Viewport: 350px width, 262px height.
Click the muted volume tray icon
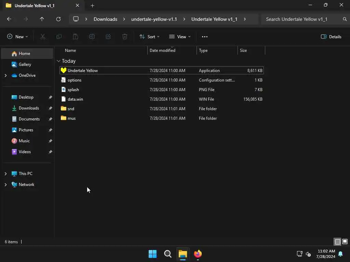[x=308, y=254]
